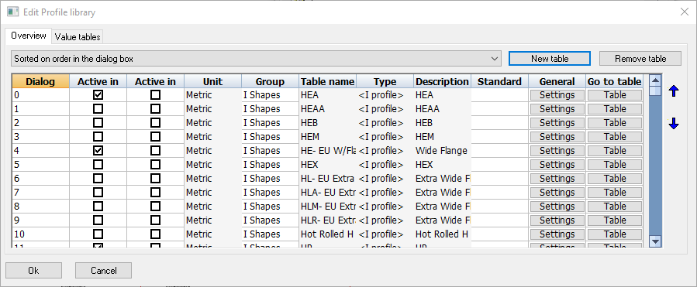Image resolution: width=697 pixels, height=287 pixels.
Task: Go to Table for HEAA row
Action: click(x=615, y=108)
